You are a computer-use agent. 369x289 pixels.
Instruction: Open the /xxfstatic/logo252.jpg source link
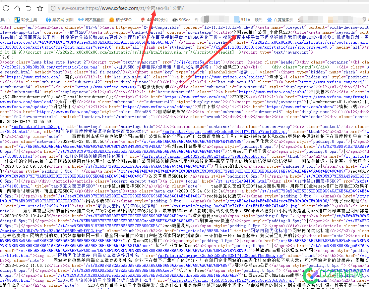click(x=37, y=127)
